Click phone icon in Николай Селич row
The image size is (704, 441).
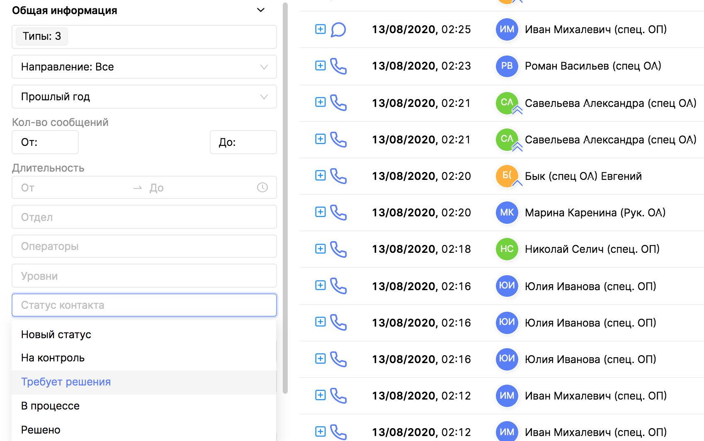338,249
